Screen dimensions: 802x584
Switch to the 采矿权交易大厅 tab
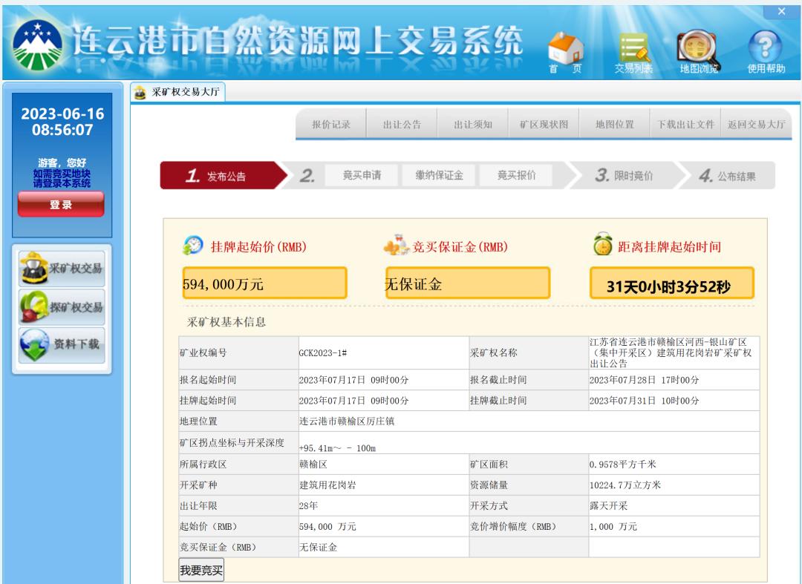[x=178, y=92]
